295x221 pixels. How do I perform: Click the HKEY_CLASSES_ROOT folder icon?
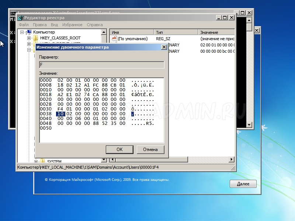click(36, 38)
